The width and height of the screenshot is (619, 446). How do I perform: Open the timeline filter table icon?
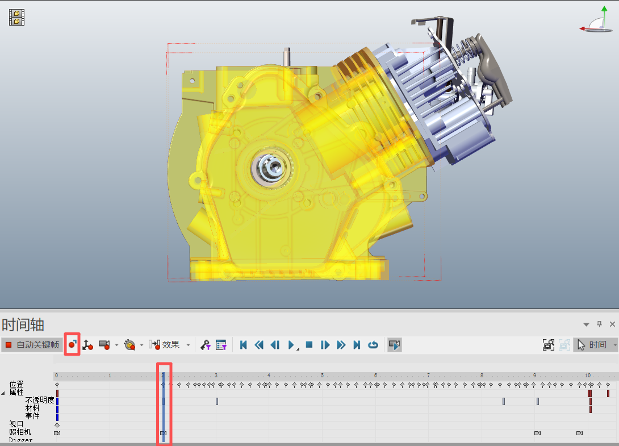(221, 345)
